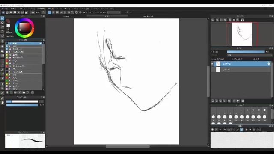The image size is (274, 154).
Task: Click the canvas vertical scrollbar
Action: pyautogui.click(x=208, y=82)
